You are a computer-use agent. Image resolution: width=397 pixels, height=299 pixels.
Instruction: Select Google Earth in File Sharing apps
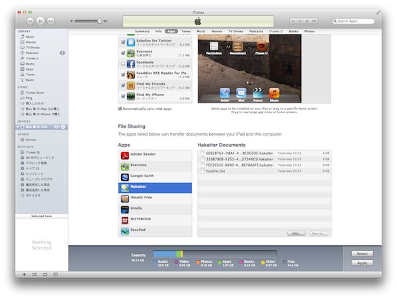coord(155,177)
